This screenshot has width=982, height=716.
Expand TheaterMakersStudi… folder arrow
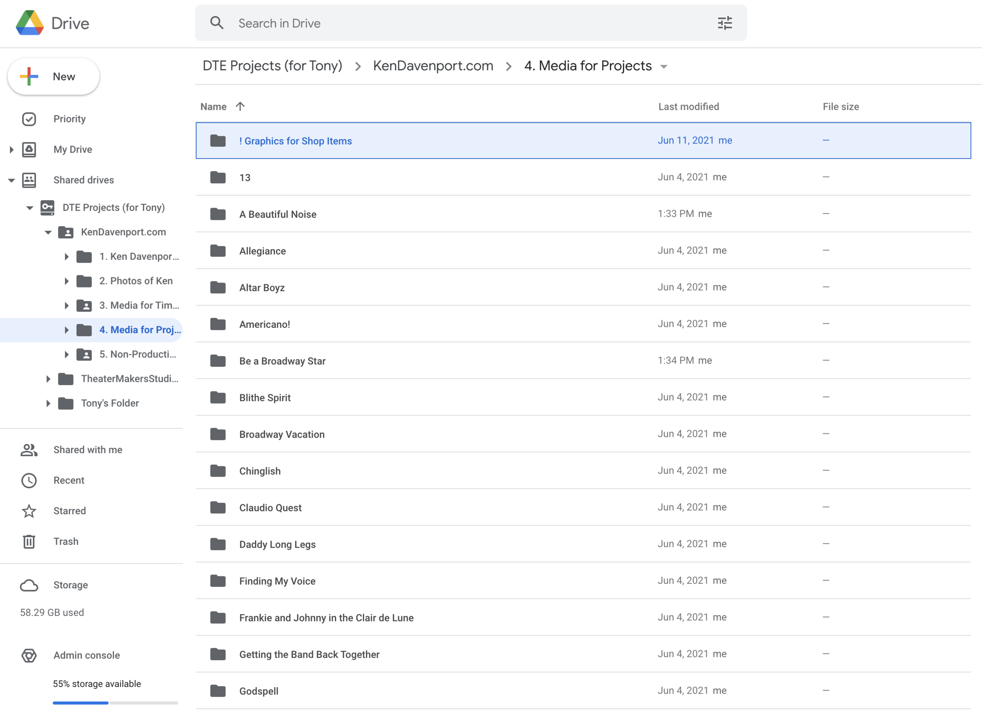48,379
